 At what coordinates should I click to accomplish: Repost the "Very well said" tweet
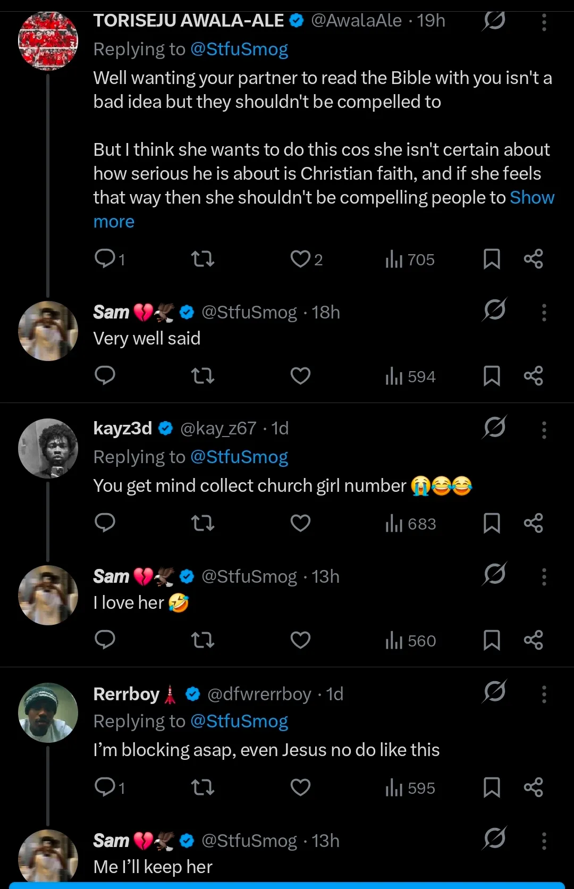[202, 376]
